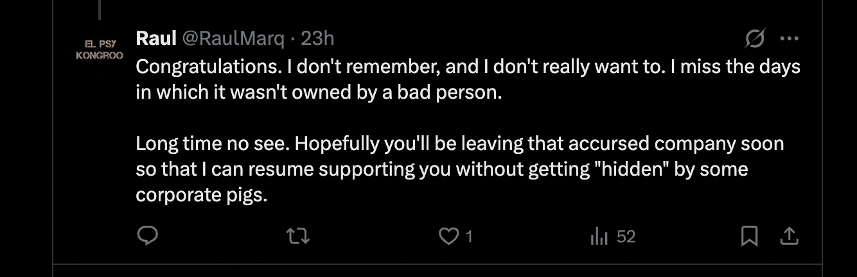
Task: Click the @RaulMarq handle
Action: [233, 39]
